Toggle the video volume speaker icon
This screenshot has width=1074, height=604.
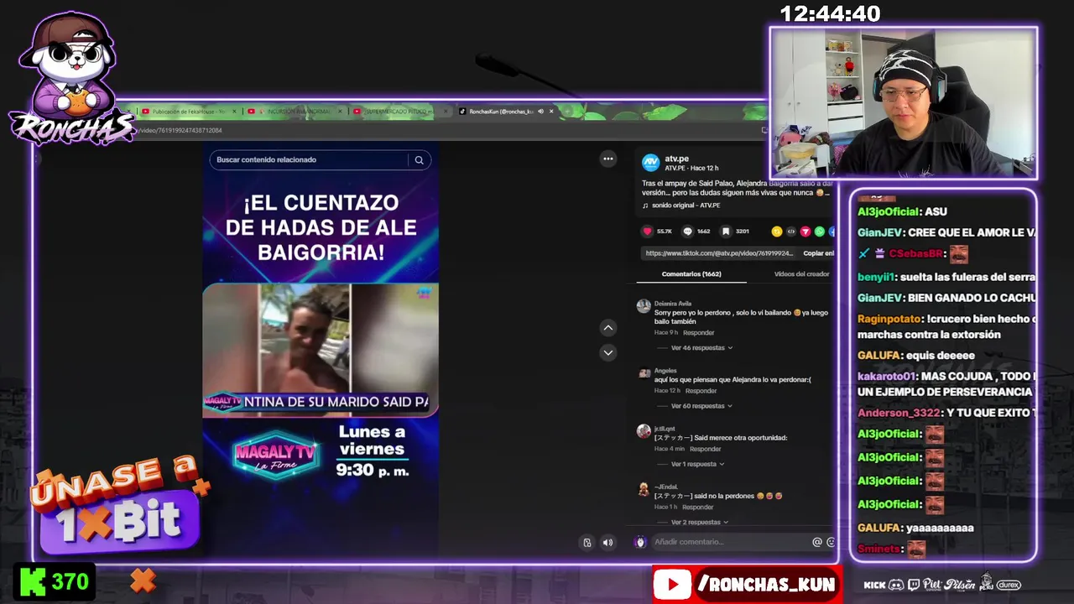click(608, 543)
